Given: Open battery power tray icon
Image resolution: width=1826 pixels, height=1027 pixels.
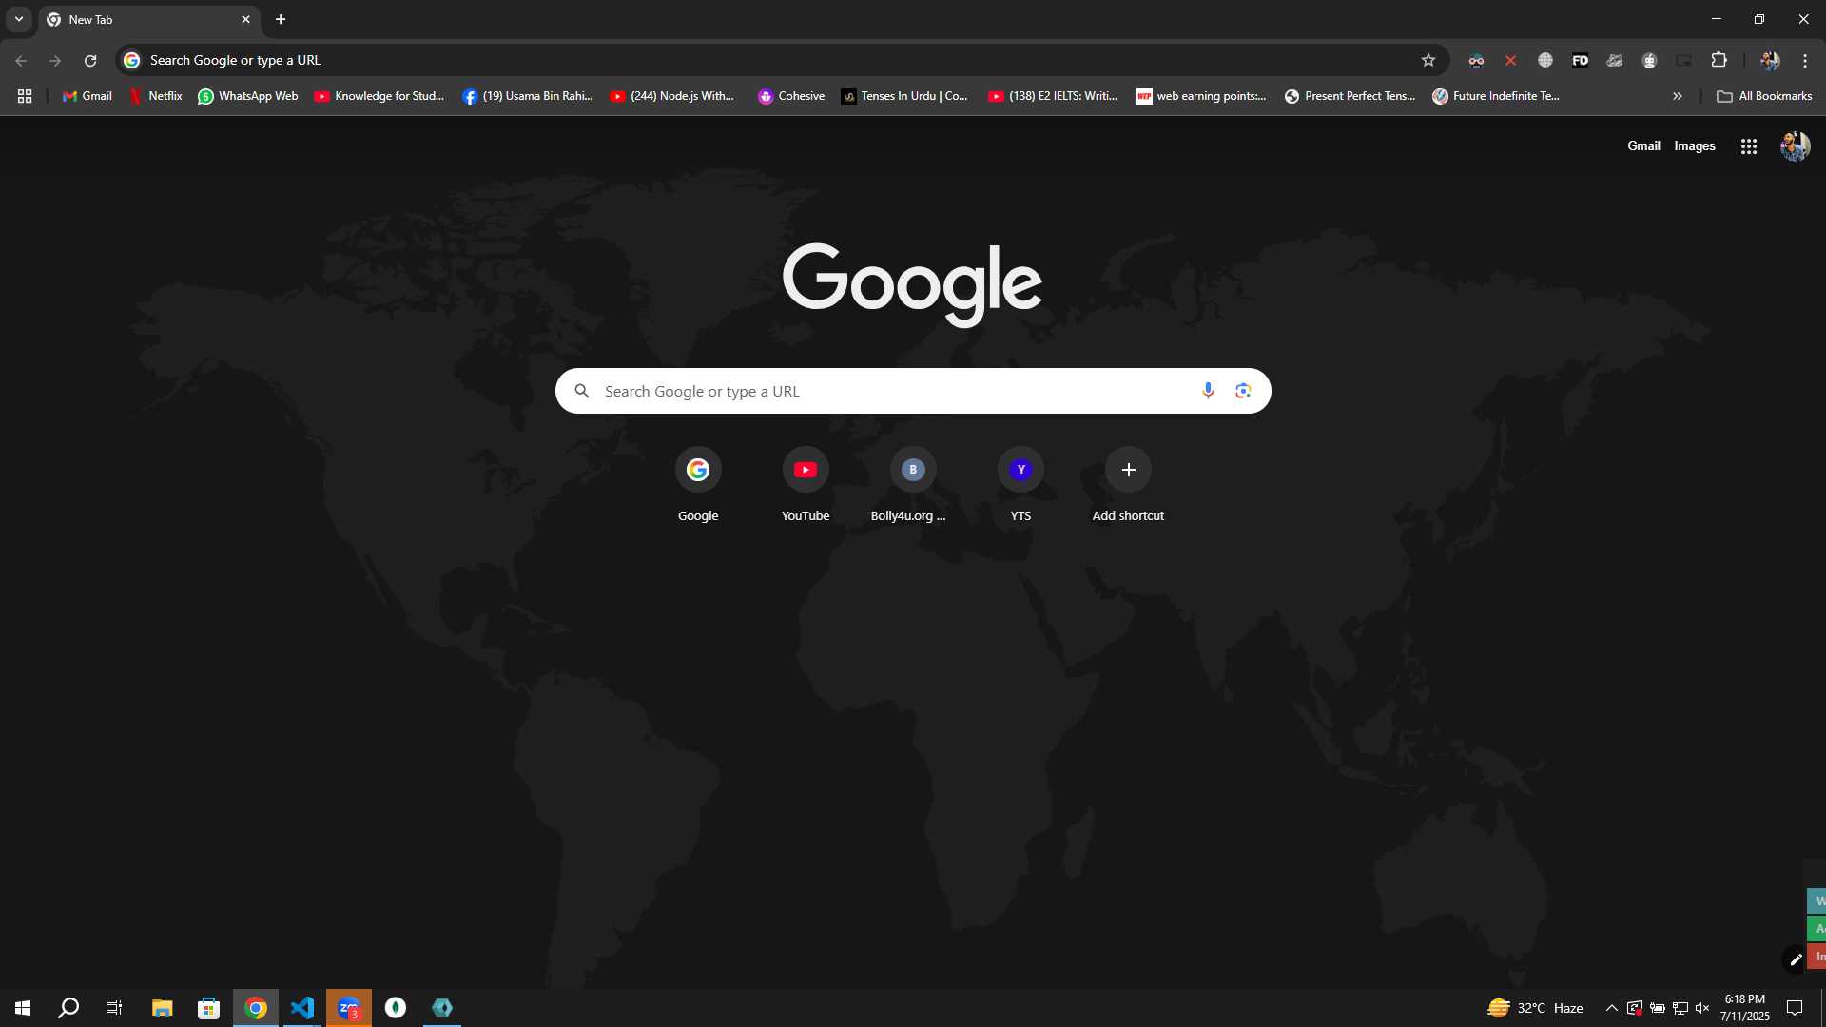Looking at the screenshot, I should pos(1657,1008).
